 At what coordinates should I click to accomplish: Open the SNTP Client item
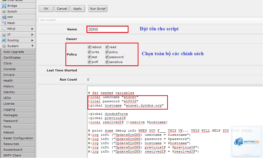point(18,155)
